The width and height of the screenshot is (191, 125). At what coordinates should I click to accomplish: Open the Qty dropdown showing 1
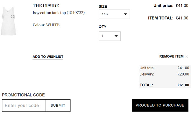pyautogui.click(x=110, y=36)
